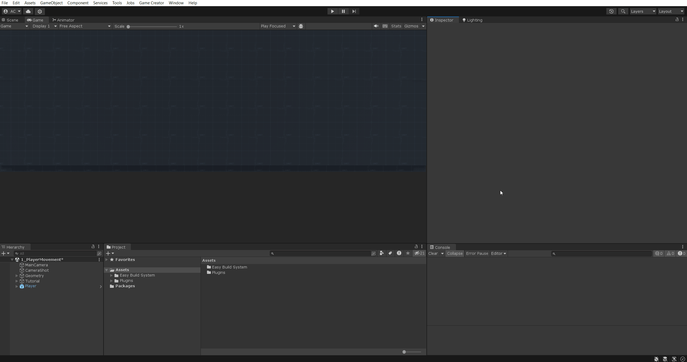The height and width of the screenshot is (362, 687).
Task: Open the Free Aspect dropdown
Action: [85, 26]
